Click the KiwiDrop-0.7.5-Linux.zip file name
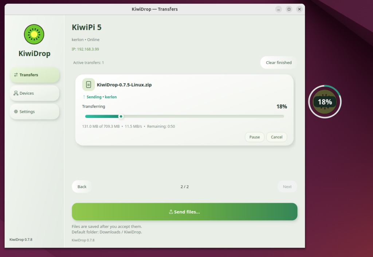The height and width of the screenshot is (257, 373). [x=124, y=85]
